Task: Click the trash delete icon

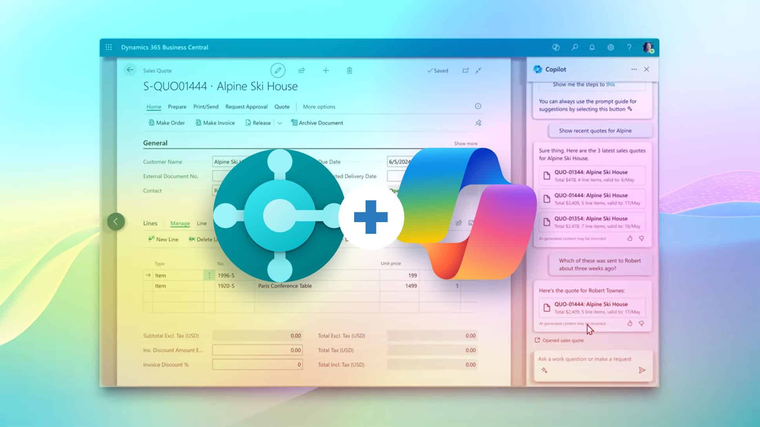Action: click(349, 70)
